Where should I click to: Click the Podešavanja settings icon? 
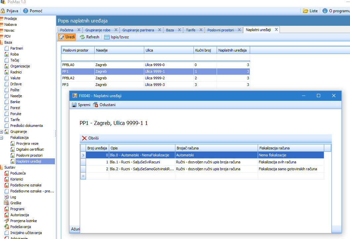7,227
